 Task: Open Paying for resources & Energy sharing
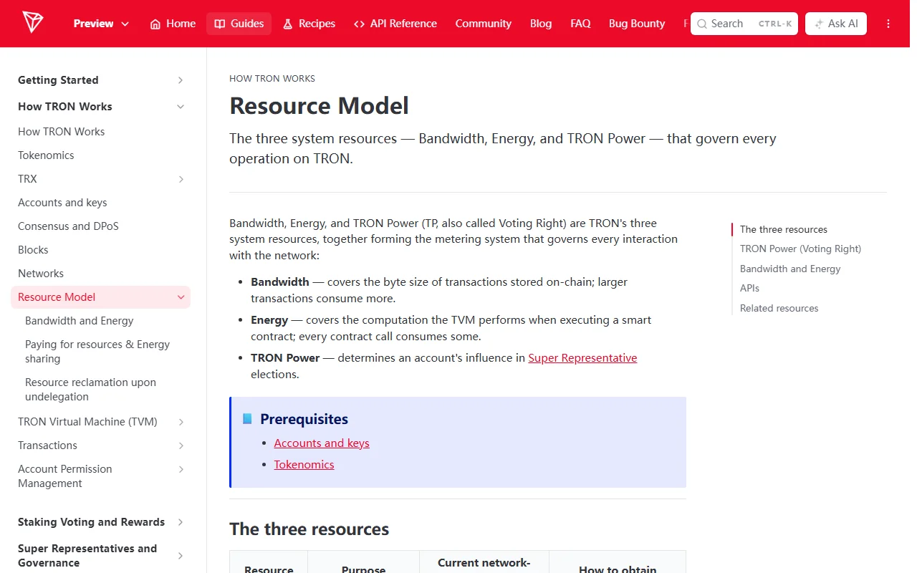tap(97, 352)
